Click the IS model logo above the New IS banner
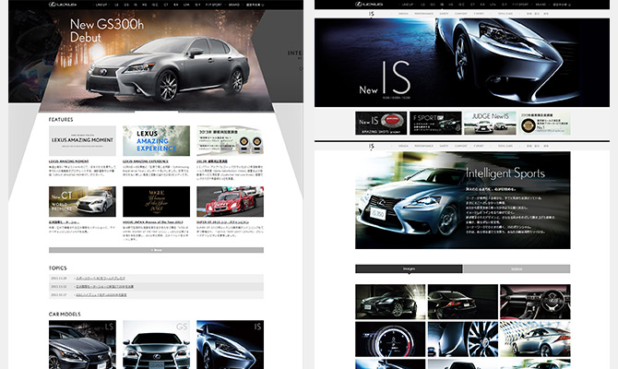Viewport: 618px width, 369px height. coord(372,14)
